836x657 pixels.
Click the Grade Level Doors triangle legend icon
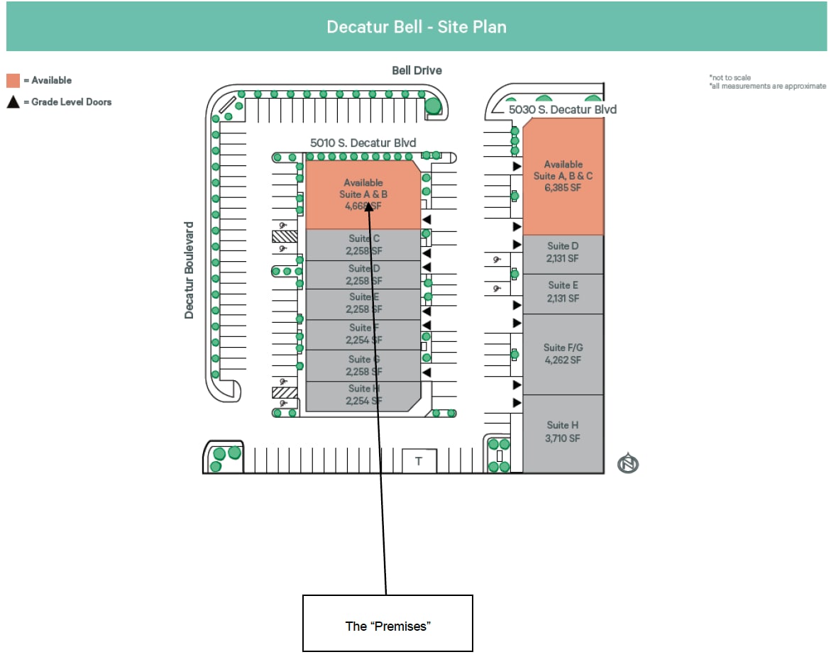click(x=11, y=101)
